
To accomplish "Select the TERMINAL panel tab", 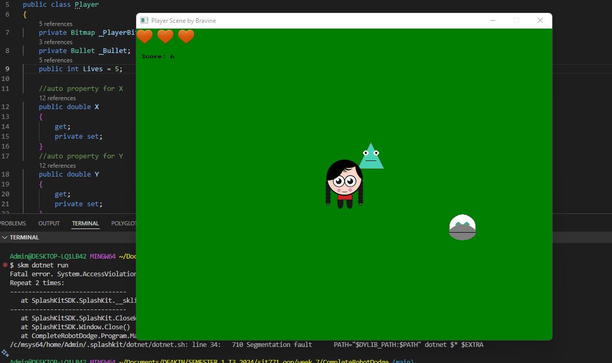I will click(x=85, y=223).
